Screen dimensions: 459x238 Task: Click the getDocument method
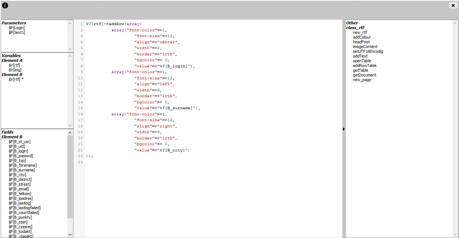click(x=364, y=75)
